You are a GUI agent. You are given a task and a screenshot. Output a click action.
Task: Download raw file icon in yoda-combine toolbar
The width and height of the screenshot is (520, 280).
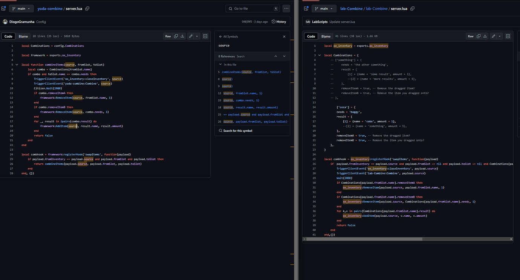[x=182, y=36]
